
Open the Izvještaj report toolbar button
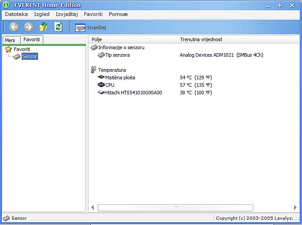click(91, 27)
